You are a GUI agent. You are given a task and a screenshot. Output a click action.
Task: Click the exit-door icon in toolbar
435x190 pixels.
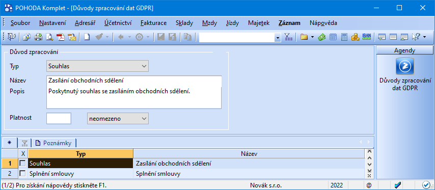pyautogui.click(x=11, y=37)
